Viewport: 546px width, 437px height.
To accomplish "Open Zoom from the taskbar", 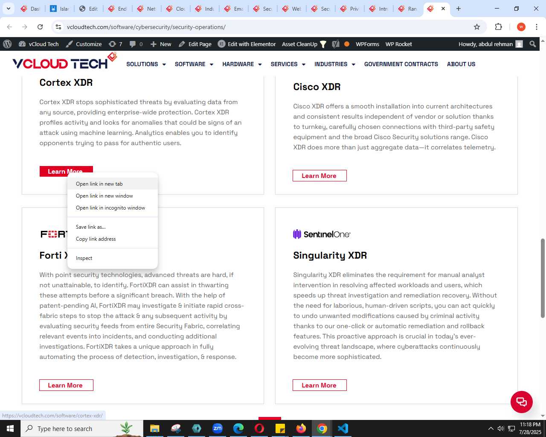I will click(218, 428).
